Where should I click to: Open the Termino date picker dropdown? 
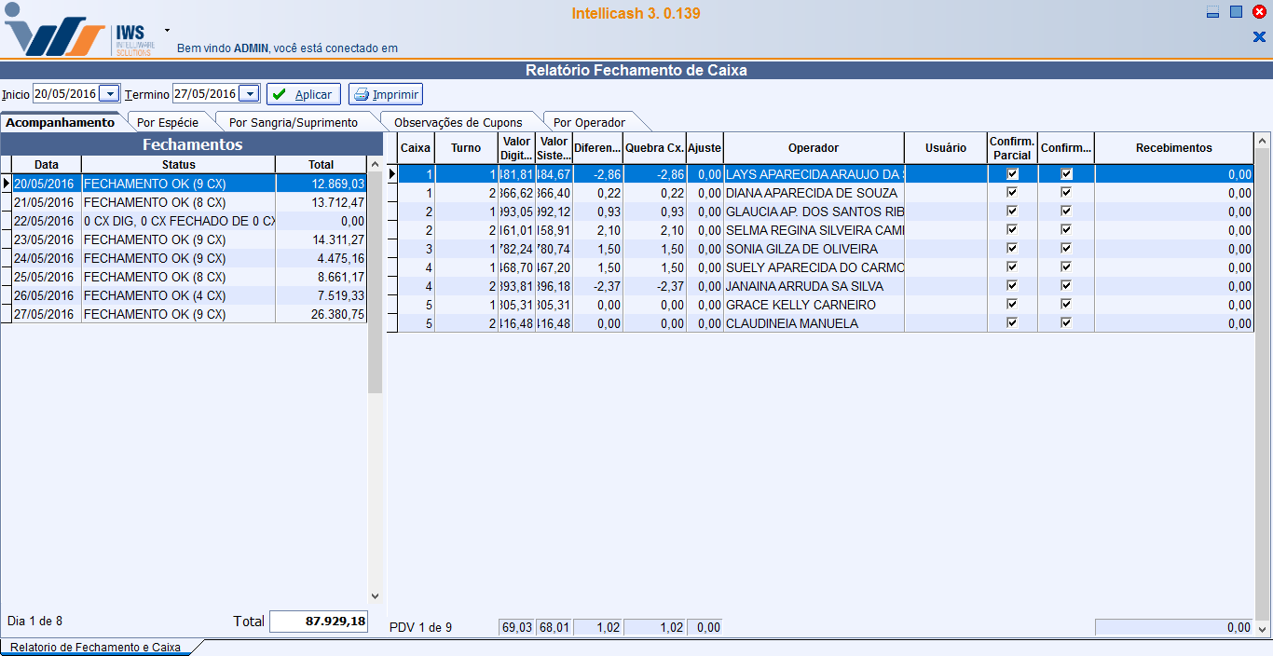(x=249, y=94)
